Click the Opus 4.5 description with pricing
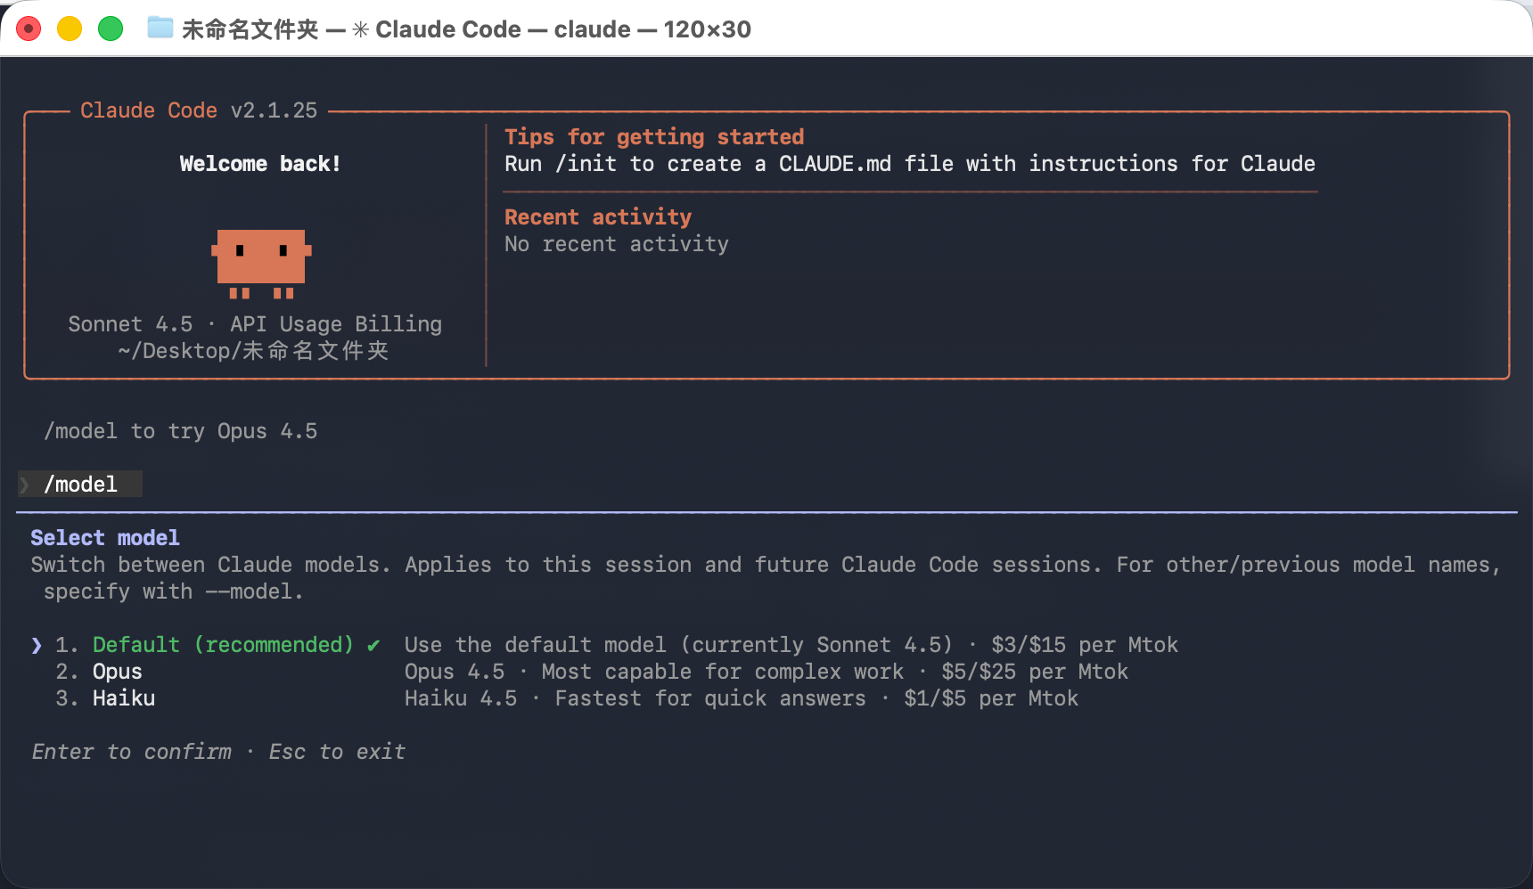 tap(766, 672)
